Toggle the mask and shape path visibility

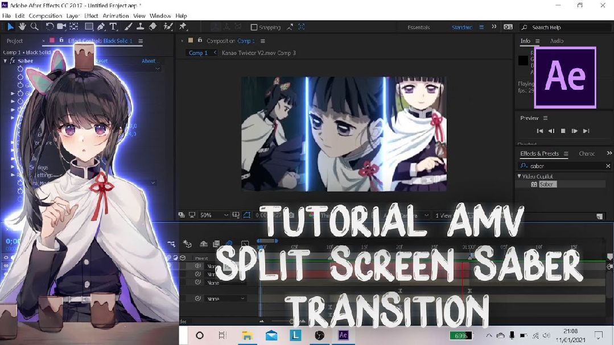point(247,215)
